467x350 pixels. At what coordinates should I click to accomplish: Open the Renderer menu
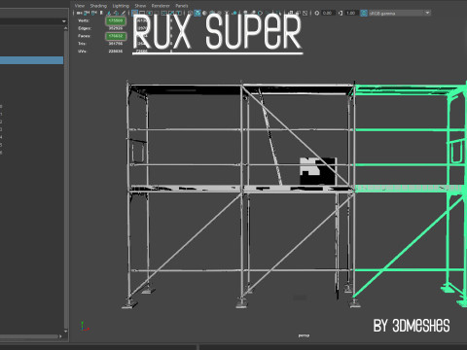pyautogui.click(x=161, y=6)
